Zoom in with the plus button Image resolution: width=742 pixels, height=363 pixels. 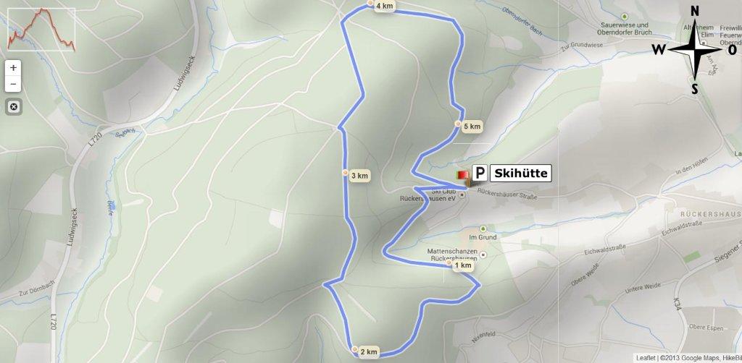click(13, 68)
